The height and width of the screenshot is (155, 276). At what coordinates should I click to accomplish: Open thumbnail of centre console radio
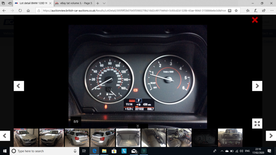point(230,137)
